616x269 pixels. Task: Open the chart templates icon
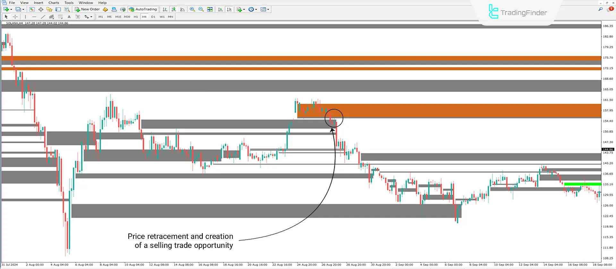tap(263, 9)
